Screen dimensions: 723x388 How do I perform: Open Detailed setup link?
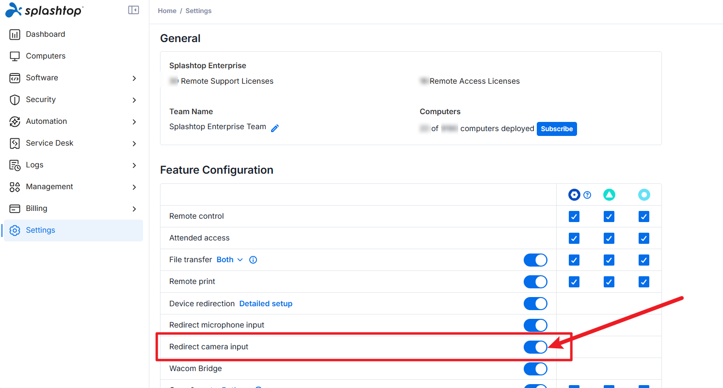(x=266, y=303)
